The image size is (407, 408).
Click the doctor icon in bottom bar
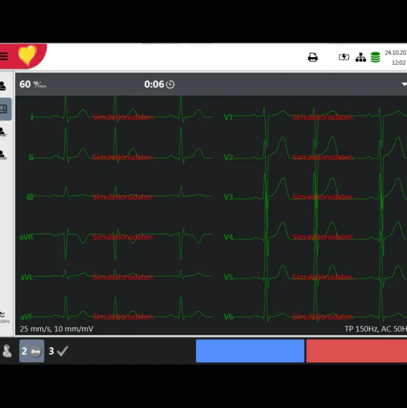[x=7, y=351]
